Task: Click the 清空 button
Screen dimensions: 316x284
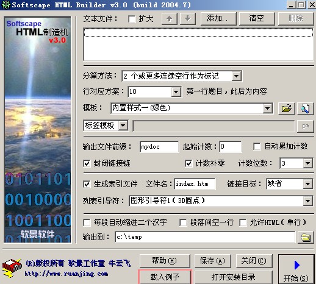Action: [x=257, y=19]
